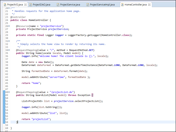Screen dimensions: 176x132
Task: Collapse the class Javadoc comment fold
Action: tap(9, 8)
